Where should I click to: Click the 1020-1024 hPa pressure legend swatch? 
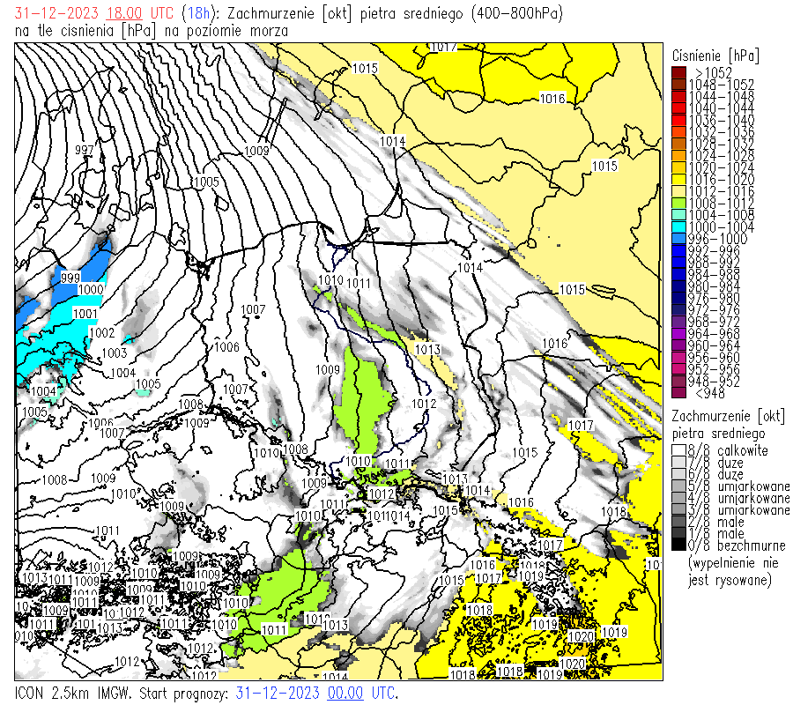tap(678, 168)
